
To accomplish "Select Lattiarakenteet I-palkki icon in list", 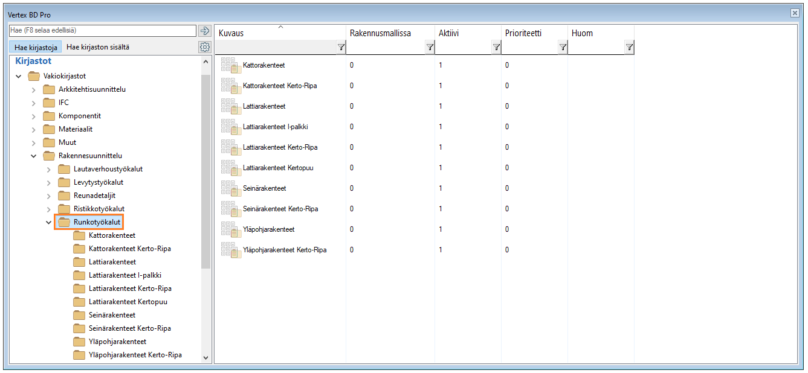I will pos(230,127).
